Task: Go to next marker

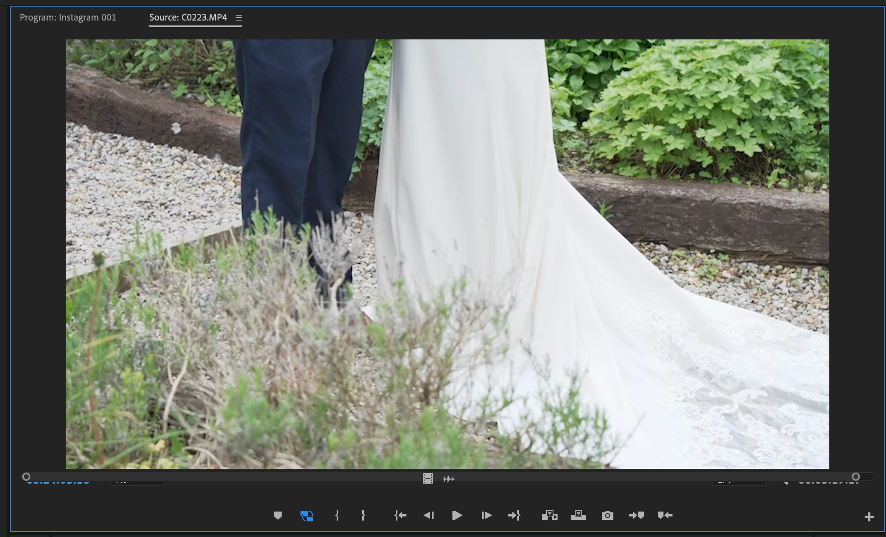Action: [636, 515]
